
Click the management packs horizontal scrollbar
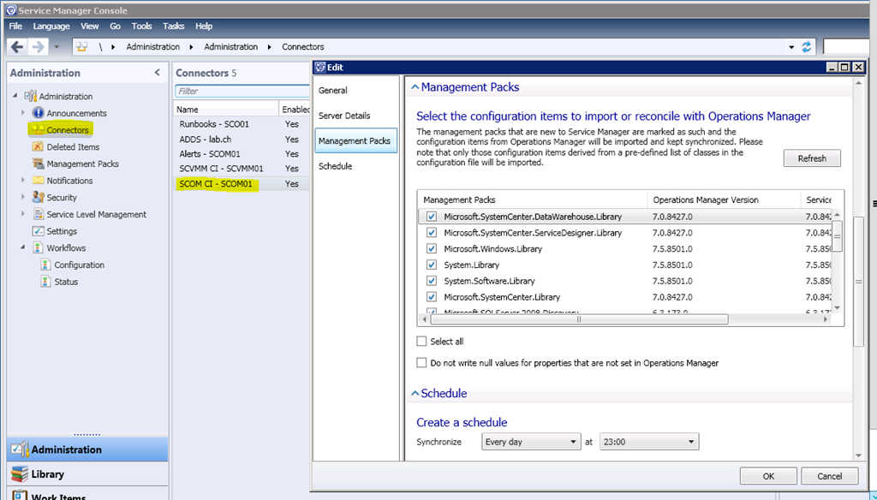click(578, 319)
